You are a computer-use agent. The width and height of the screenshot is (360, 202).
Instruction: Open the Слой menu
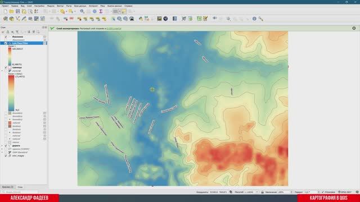coord(29,6)
